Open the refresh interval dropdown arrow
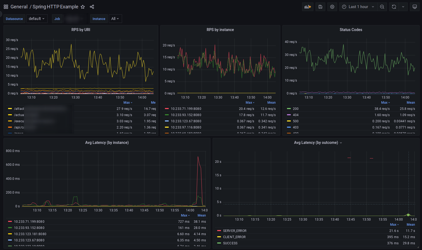422x250 pixels. (403, 7)
